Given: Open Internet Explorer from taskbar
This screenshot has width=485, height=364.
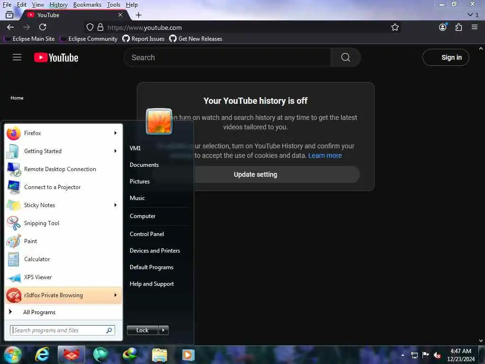Looking at the screenshot, I should [42, 355].
